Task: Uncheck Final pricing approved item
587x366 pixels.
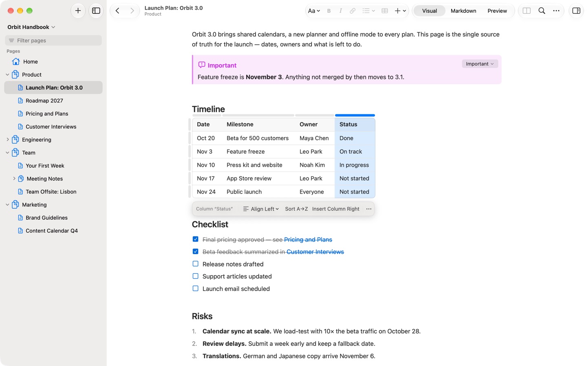Action: click(196, 239)
